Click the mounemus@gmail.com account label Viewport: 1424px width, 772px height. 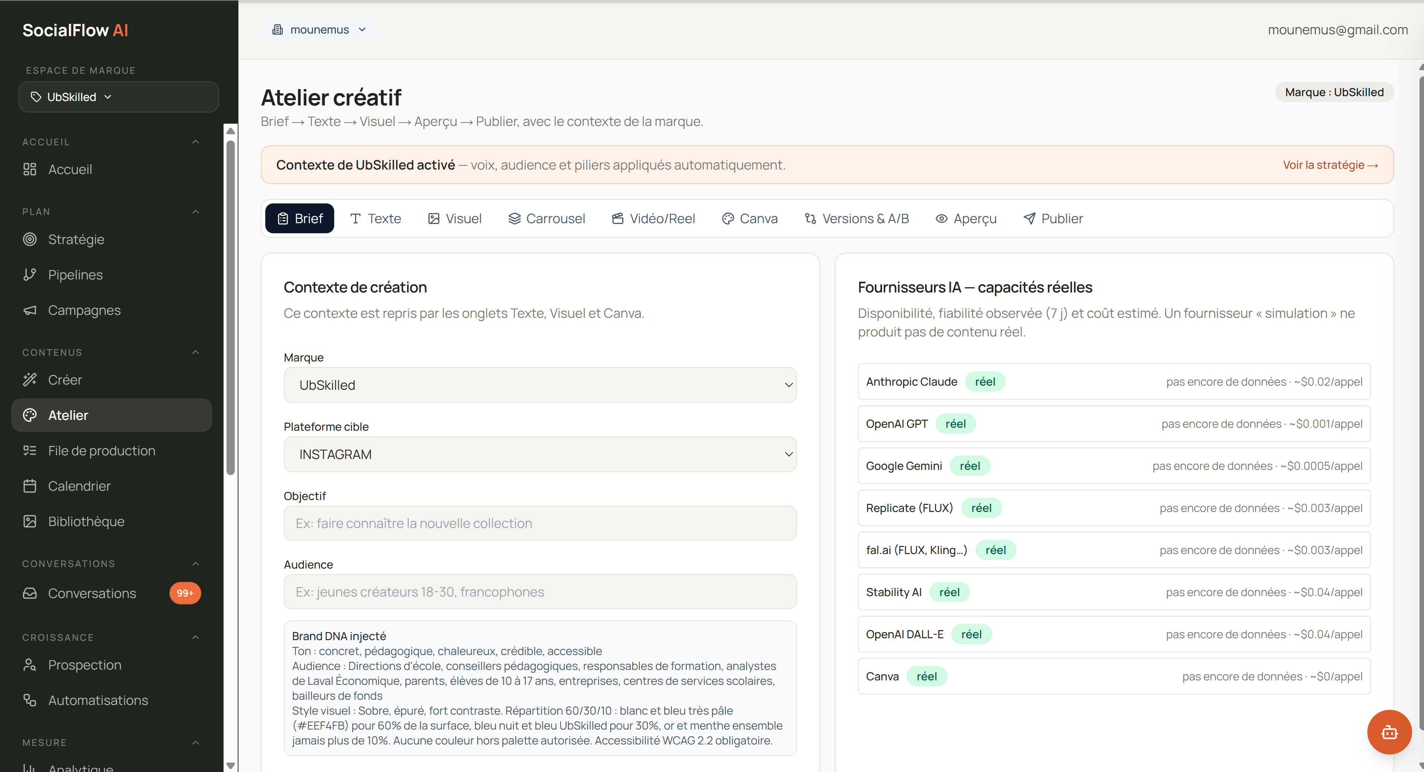(x=1337, y=29)
